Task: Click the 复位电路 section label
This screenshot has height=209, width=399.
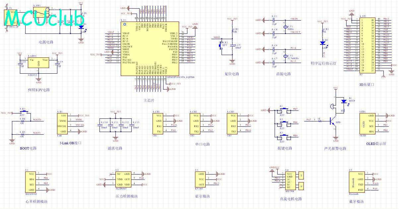Action: (232, 74)
